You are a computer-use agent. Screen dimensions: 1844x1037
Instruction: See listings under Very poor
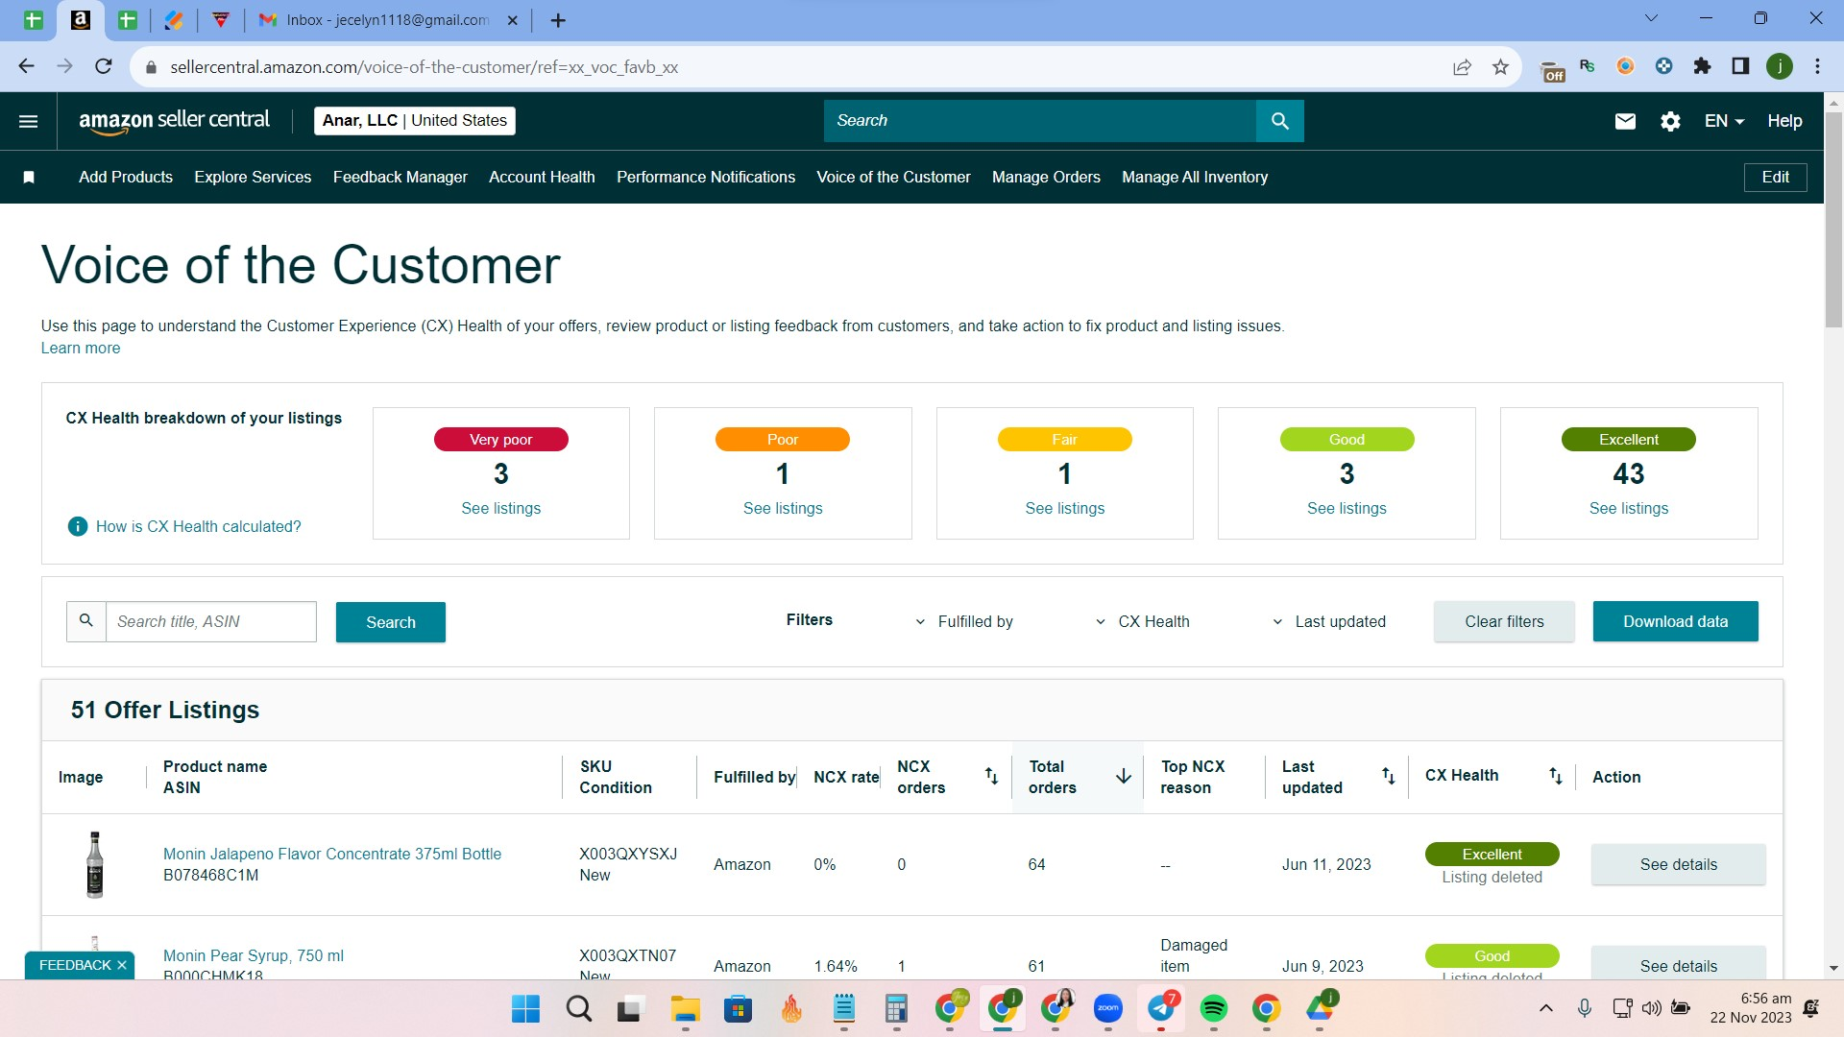coord(500,508)
